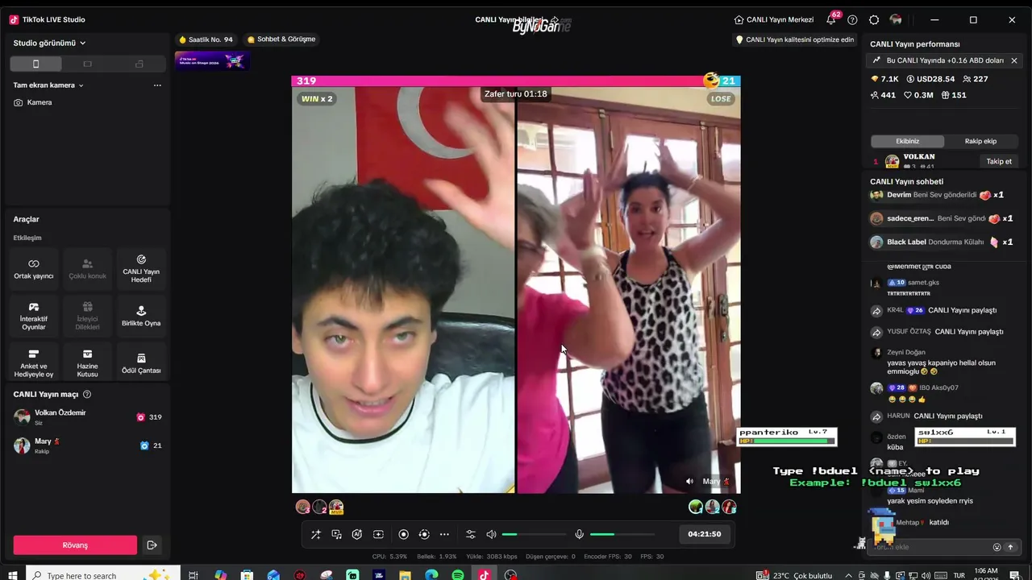Viewport: 1032px width, 580px height.
Task: Open CANLI Yayın Merkezi
Action: tap(774, 19)
